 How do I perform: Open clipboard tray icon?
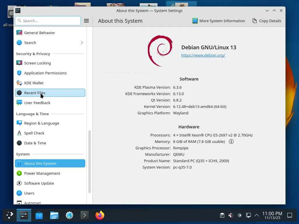click(222, 215)
